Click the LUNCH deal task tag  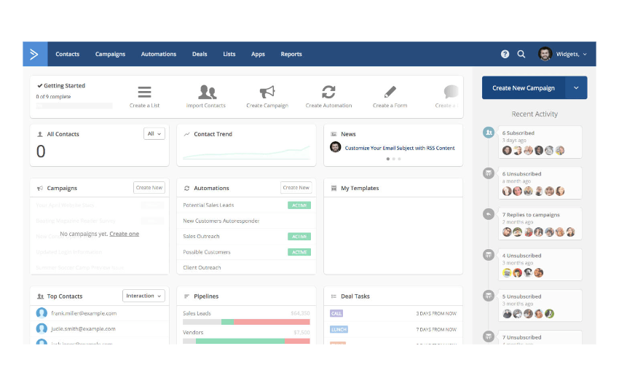coord(339,329)
